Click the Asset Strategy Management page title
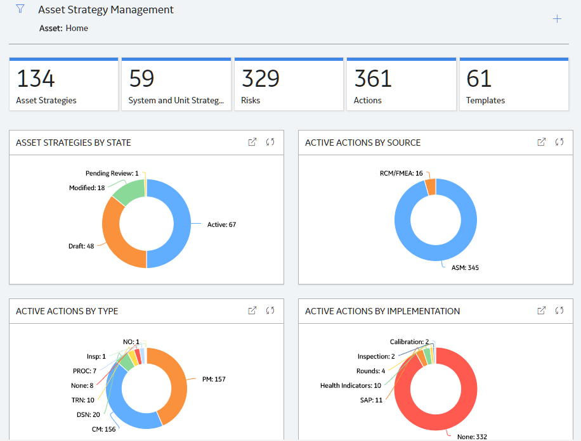This screenshot has width=581, height=441. click(x=106, y=10)
